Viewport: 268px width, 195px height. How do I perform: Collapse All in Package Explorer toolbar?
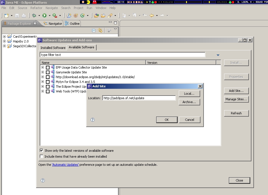click(94, 31)
